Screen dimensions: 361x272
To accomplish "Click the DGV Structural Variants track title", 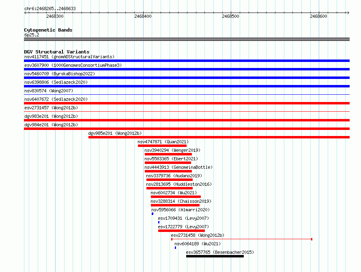I will [x=57, y=52].
